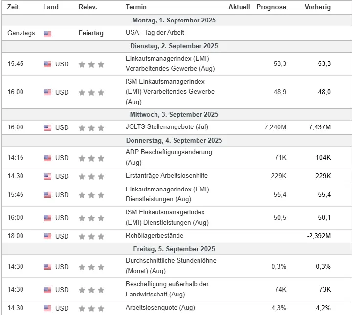Click the US flag beside Feiertag row
This screenshot has width=354, height=316.
(x=47, y=34)
